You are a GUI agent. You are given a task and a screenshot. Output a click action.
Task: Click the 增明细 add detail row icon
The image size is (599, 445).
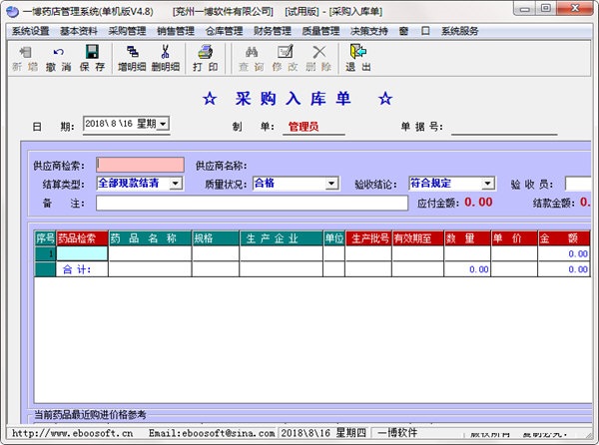pos(132,52)
